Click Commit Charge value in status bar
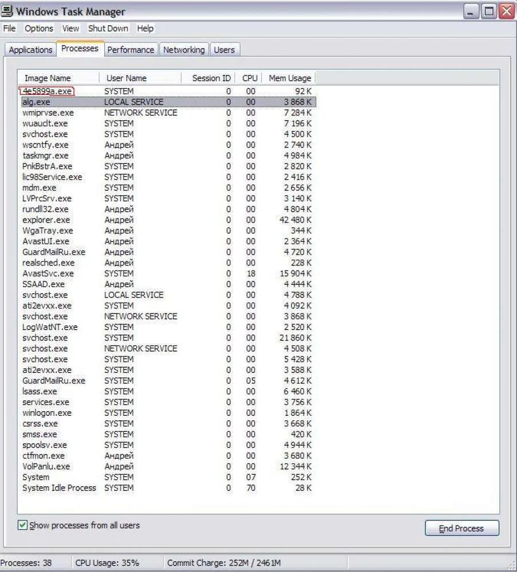 click(224, 563)
